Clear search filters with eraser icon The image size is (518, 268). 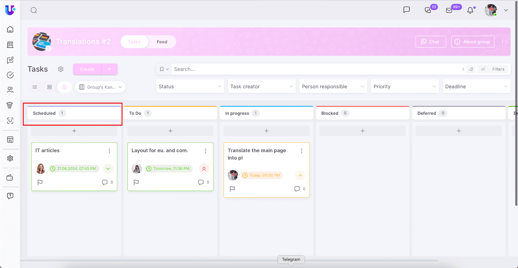[x=471, y=69]
